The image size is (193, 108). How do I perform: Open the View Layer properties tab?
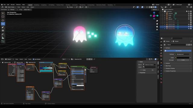click(x=161, y=50)
